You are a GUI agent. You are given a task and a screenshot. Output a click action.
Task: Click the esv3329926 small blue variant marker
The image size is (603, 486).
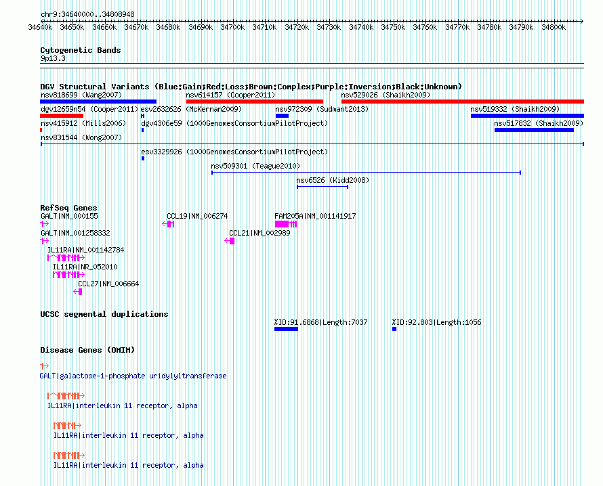click(143, 158)
